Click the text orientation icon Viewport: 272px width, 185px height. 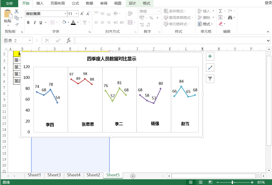point(116,13)
